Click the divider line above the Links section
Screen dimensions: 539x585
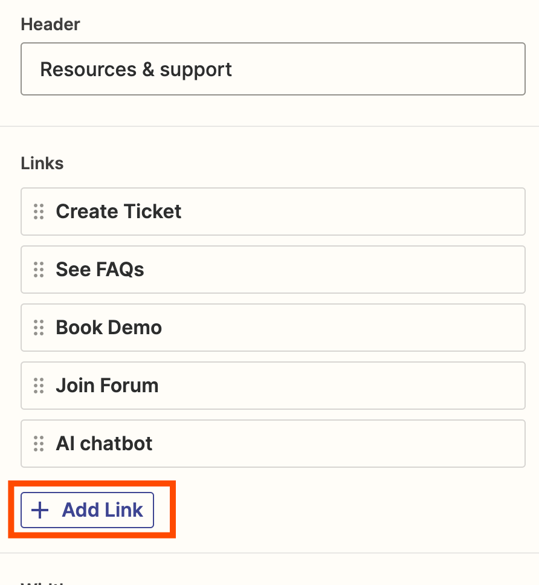(x=269, y=126)
